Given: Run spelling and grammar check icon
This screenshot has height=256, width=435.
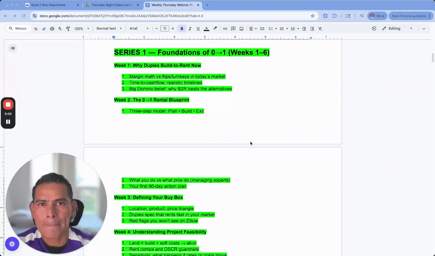Looking at the screenshot, I should point(60,28).
